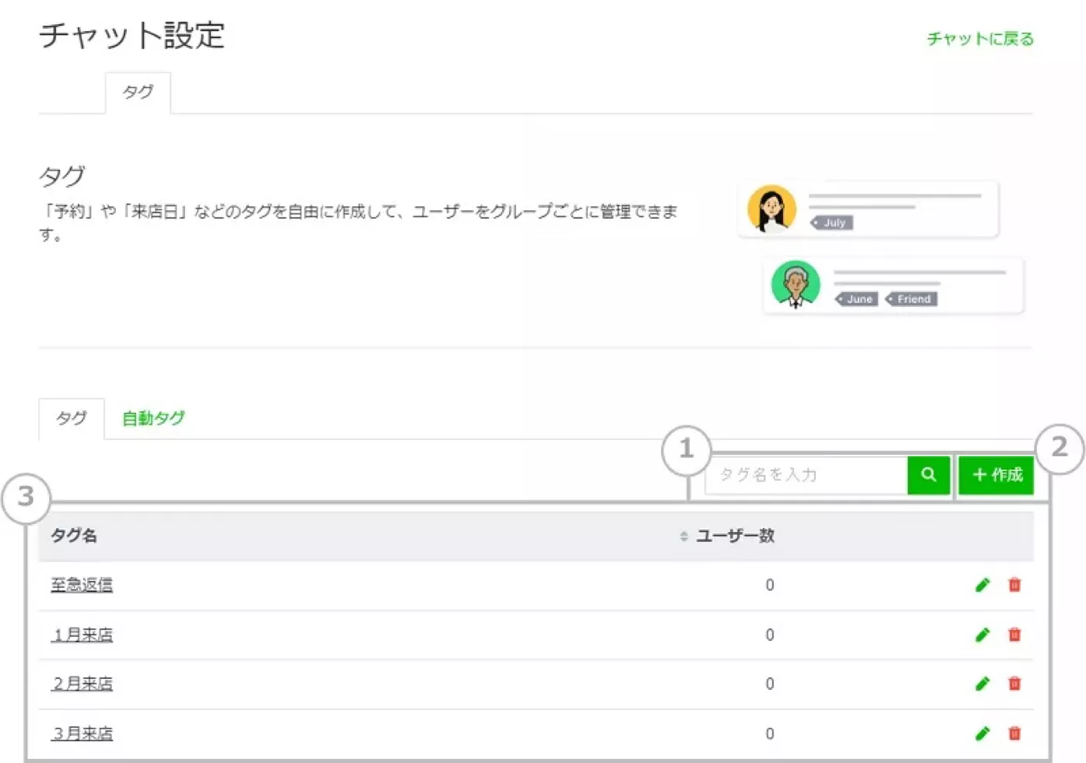Open the 1月来店 tag link

(82, 635)
